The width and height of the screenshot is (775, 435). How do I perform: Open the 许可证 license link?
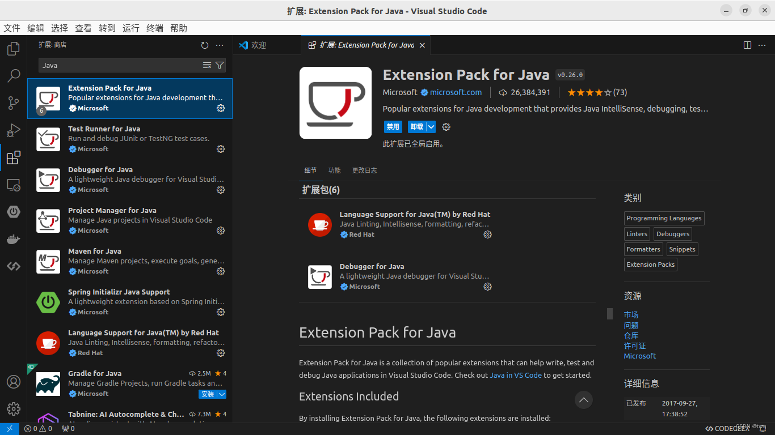tap(635, 346)
